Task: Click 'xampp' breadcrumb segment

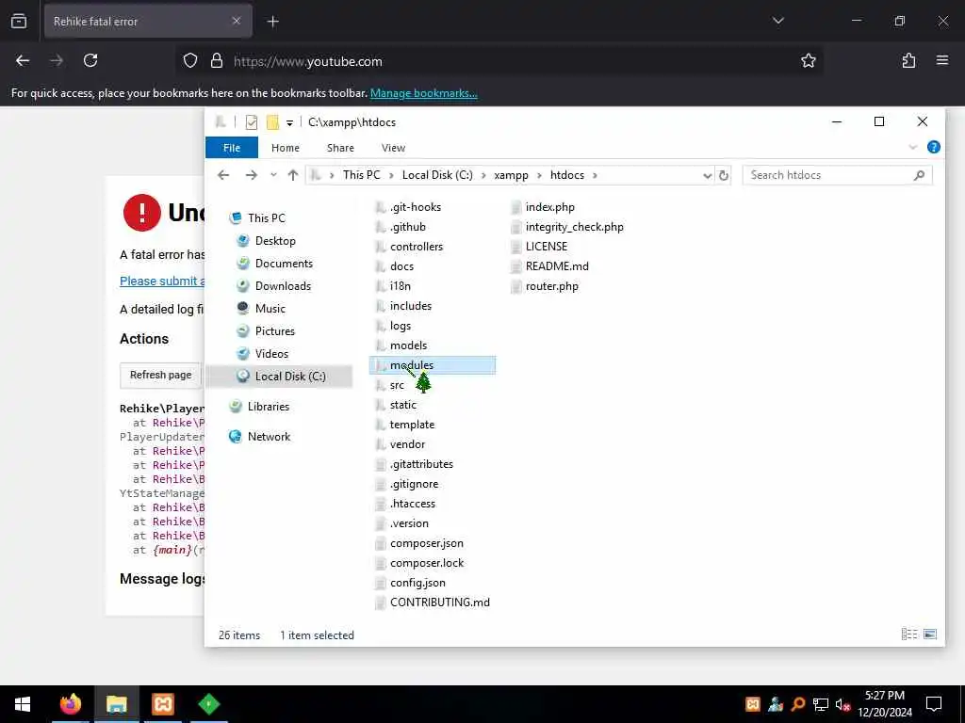Action: pyautogui.click(x=511, y=175)
